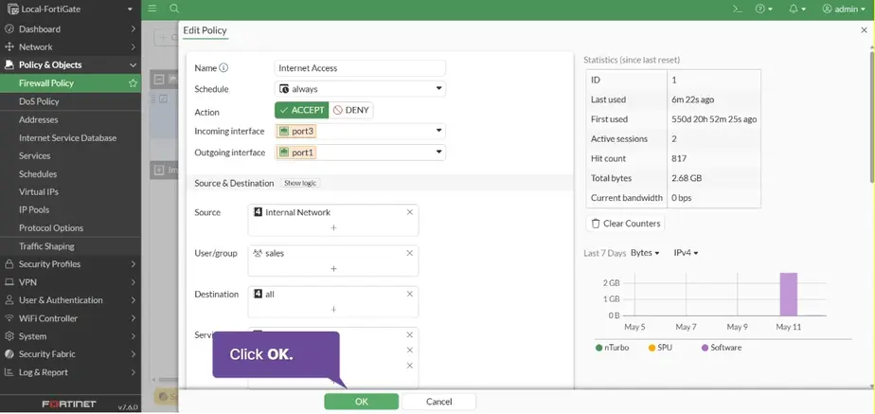Viewport: 875px width, 414px height.
Task: Select the DENY action
Action: [351, 111]
